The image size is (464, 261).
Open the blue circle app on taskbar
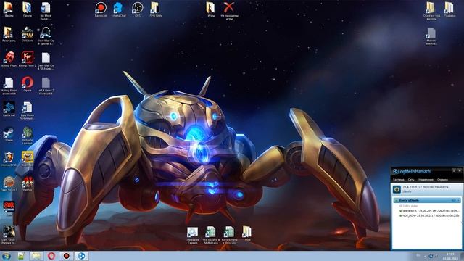click(x=81, y=256)
